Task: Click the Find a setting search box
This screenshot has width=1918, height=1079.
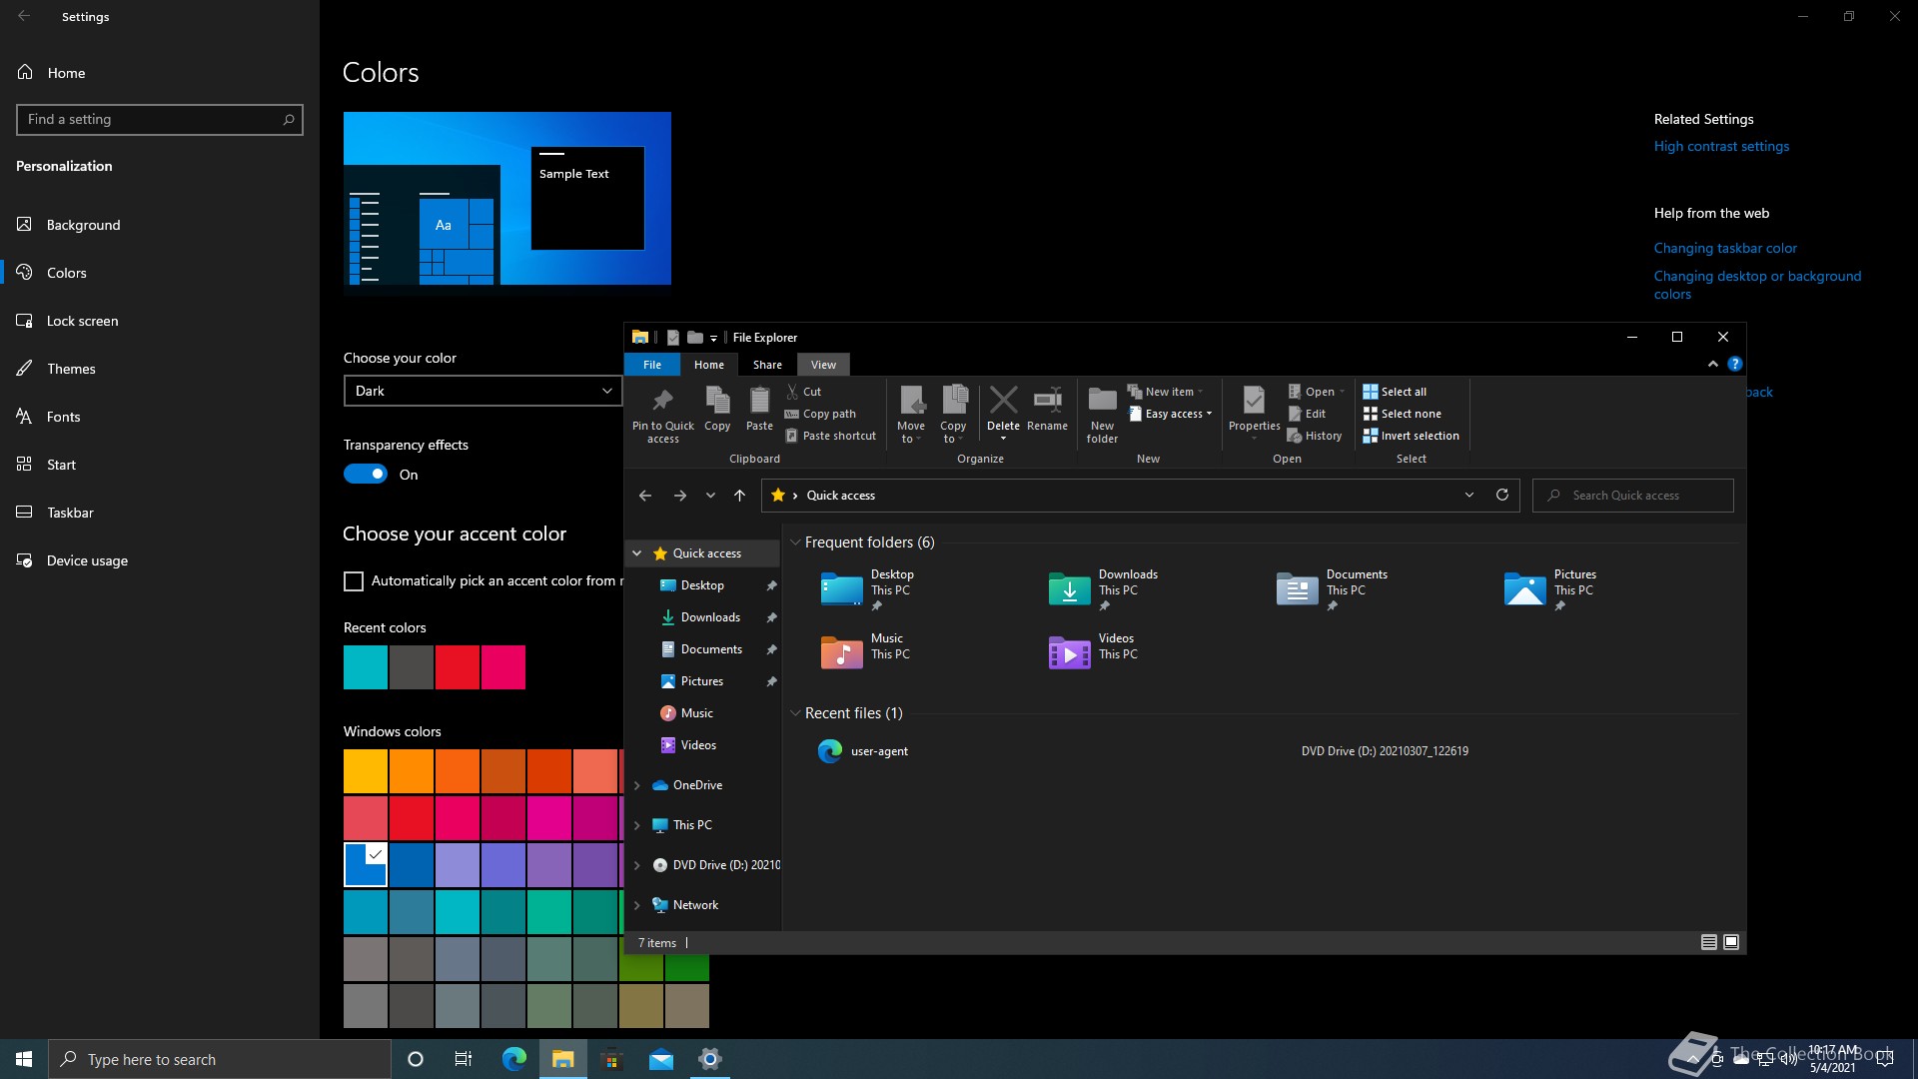Action: [160, 119]
